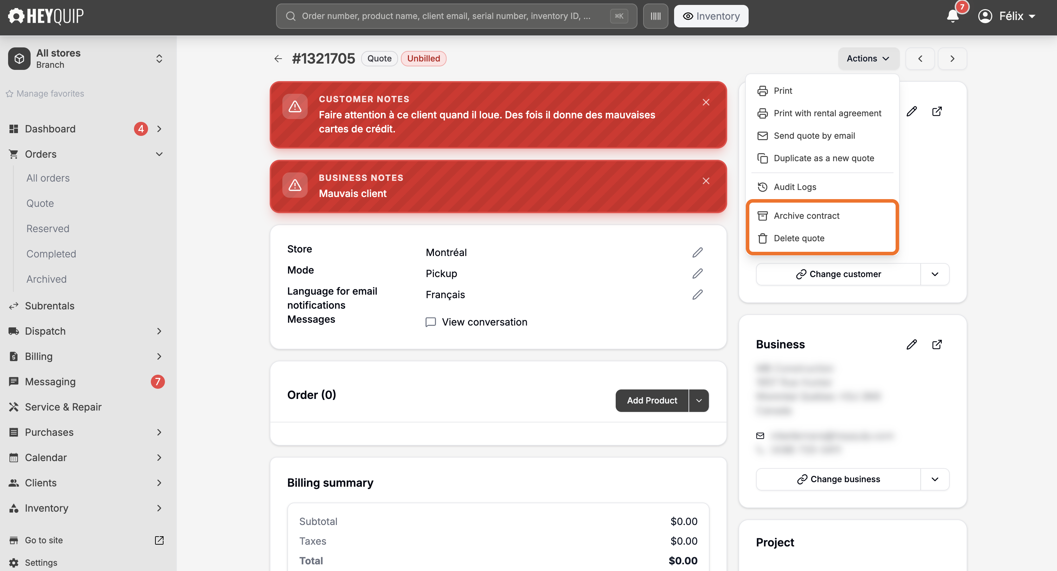The height and width of the screenshot is (571, 1057).
Task: Open Manage favorites in sidebar
Action: 45,93
